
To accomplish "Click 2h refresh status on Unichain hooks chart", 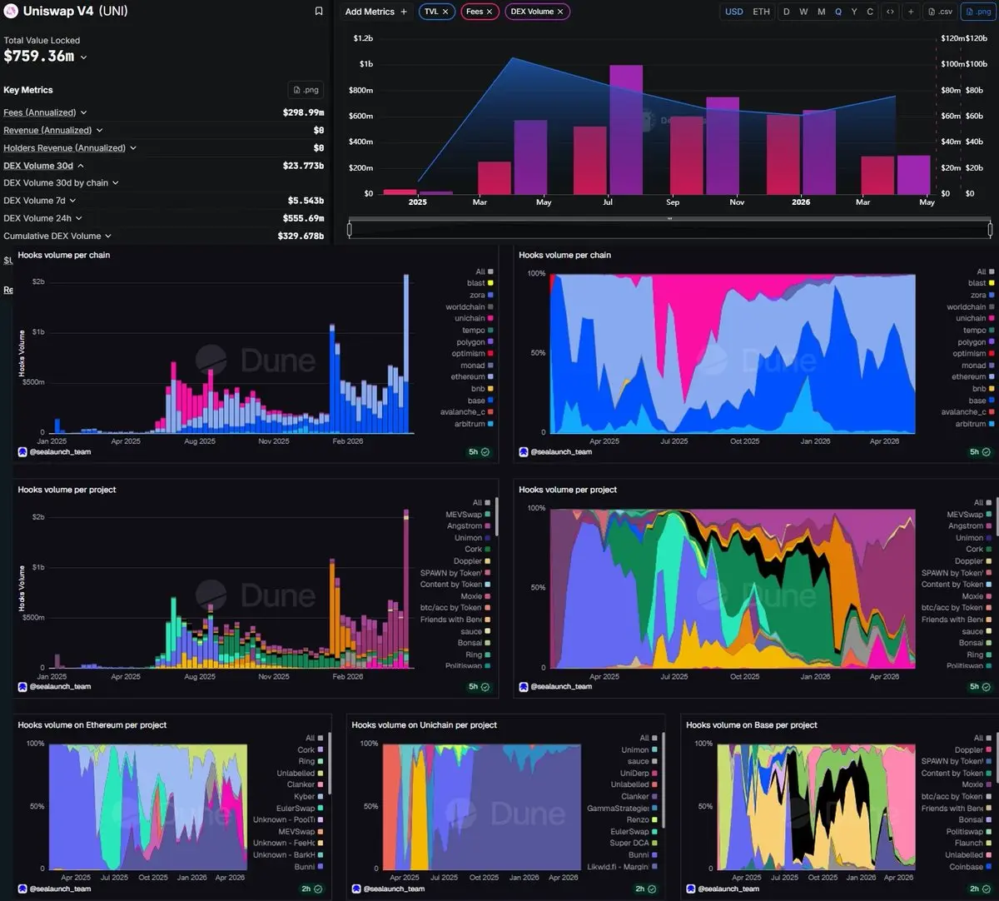I will pos(646,889).
